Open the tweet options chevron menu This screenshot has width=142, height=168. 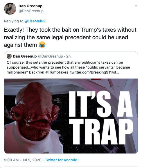136,5
